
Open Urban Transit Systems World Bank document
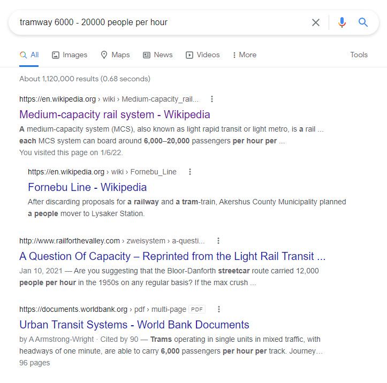pos(134,325)
